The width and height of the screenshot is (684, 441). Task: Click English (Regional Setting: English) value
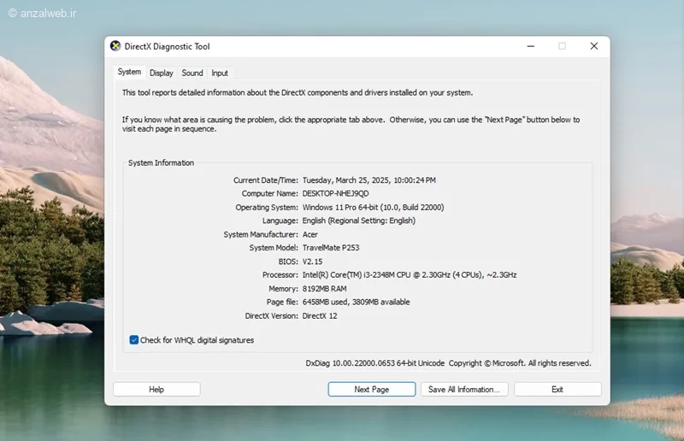[358, 220]
